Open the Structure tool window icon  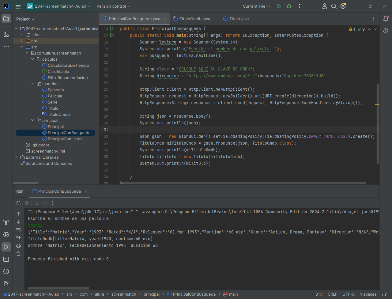click(6, 34)
